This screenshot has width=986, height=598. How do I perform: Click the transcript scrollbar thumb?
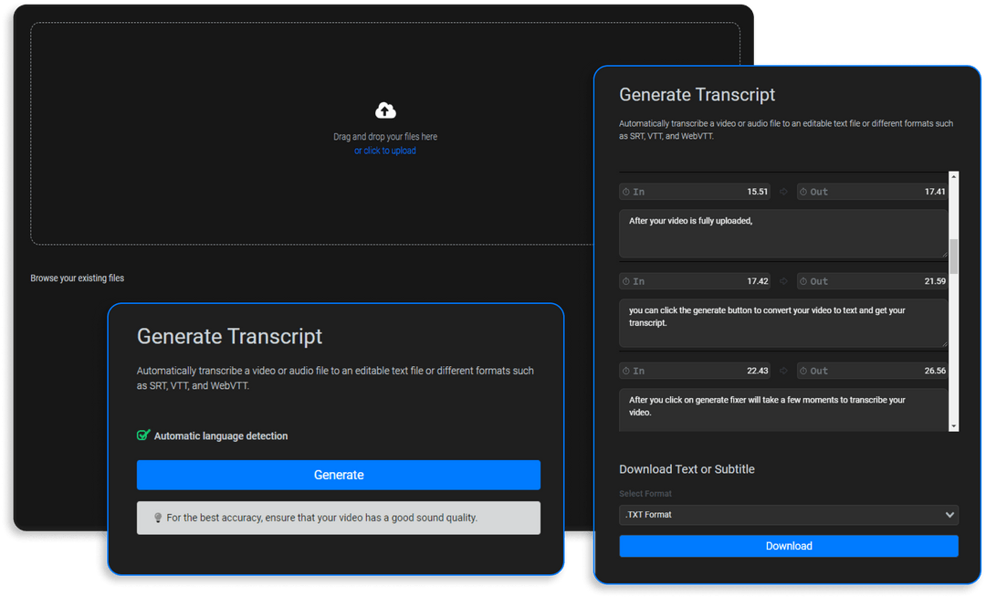click(954, 256)
